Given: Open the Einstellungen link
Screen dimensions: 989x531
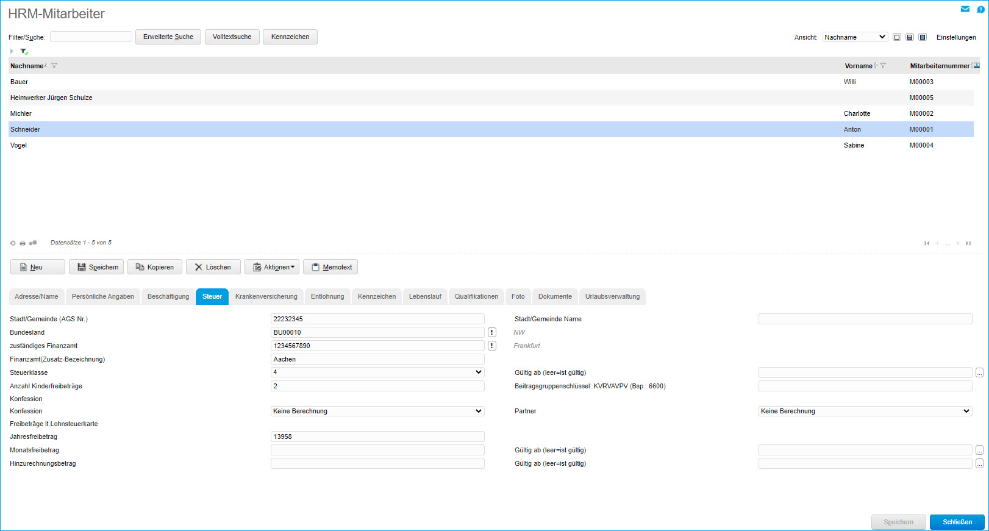Looking at the screenshot, I should 956,37.
